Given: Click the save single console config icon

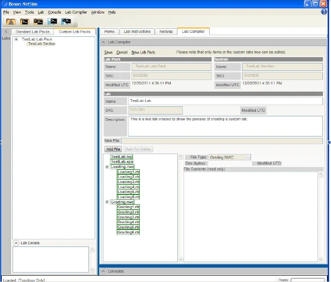Looking at the screenshot, I should (x=52, y=22).
